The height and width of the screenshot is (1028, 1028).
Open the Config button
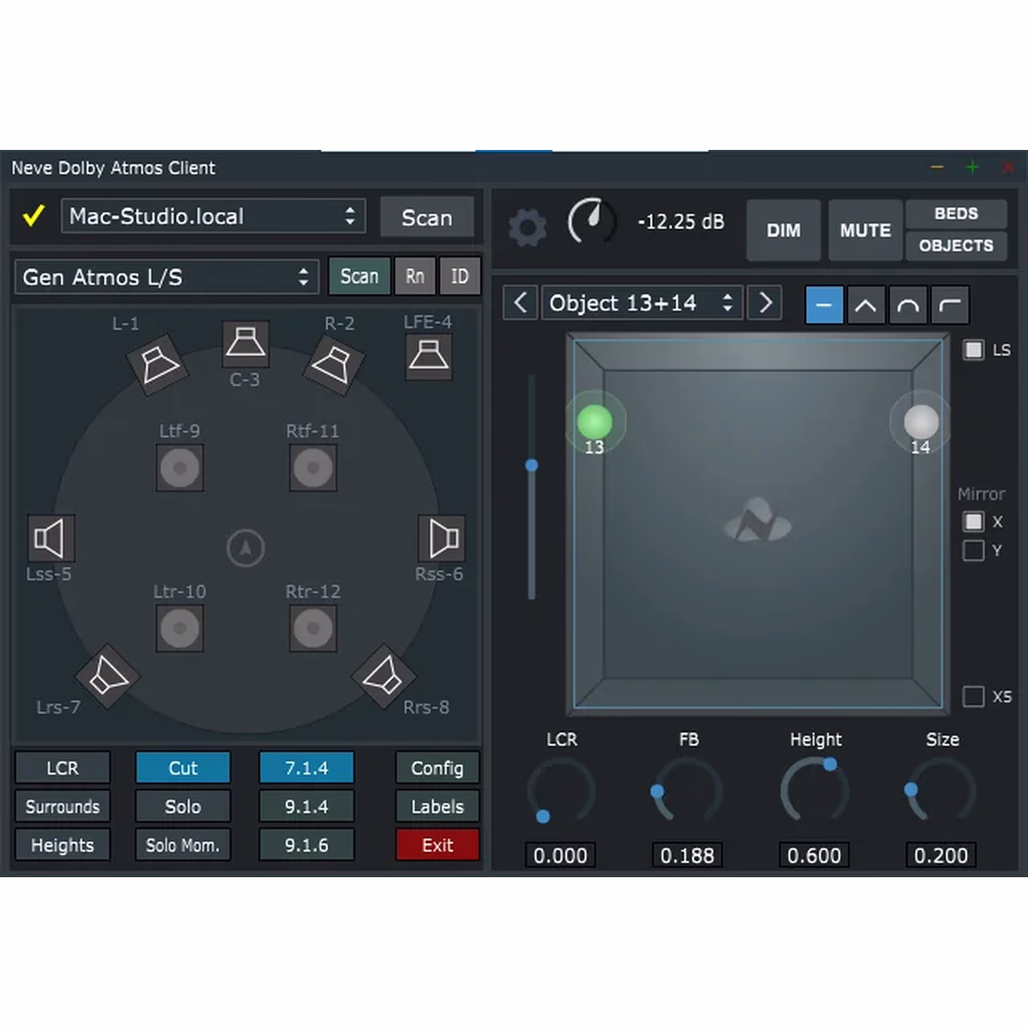point(437,768)
